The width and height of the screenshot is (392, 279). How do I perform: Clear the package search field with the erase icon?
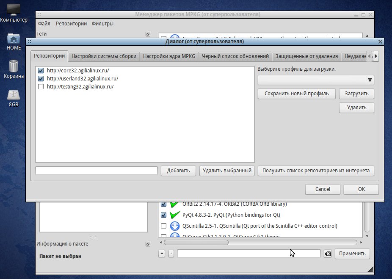328,254
